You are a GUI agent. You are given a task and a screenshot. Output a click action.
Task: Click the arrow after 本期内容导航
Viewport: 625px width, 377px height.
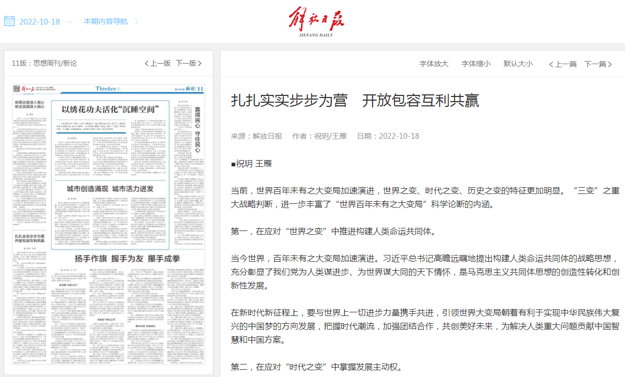pyautogui.click(x=136, y=22)
